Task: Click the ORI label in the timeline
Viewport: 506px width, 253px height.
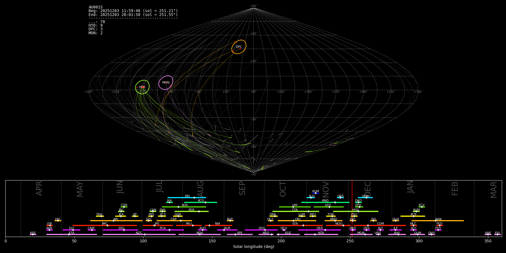Action: pos(298,219)
